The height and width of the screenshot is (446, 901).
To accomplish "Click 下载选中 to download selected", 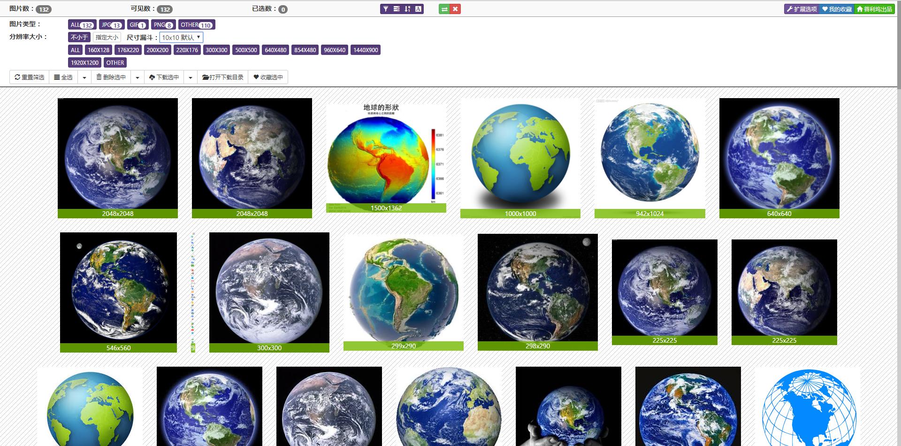I will coord(164,77).
